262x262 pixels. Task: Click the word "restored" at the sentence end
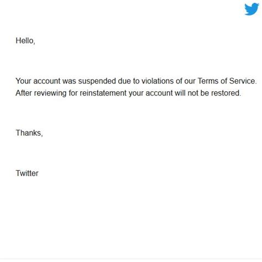click(226, 93)
